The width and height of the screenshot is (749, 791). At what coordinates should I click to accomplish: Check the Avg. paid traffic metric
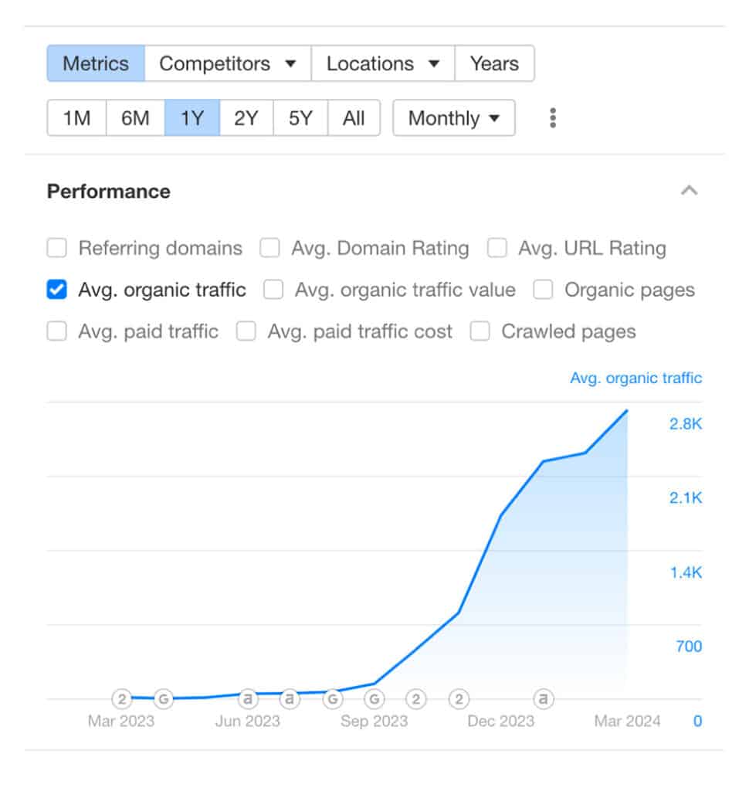coord(56,331)
